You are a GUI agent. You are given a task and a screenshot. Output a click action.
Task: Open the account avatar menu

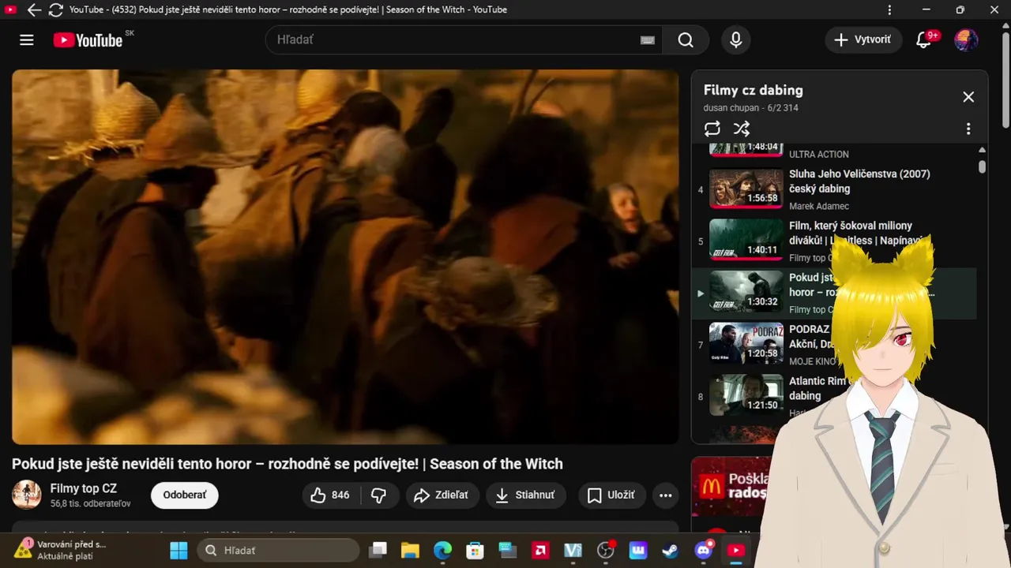tap(966, 39)
